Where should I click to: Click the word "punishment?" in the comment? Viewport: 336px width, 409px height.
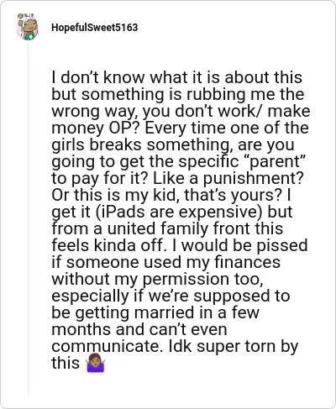coord(254,178)
